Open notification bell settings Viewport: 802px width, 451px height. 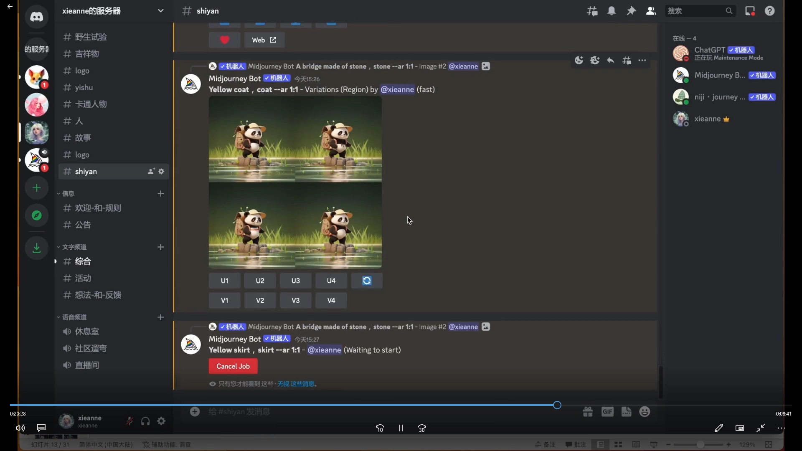pos(612,11)
